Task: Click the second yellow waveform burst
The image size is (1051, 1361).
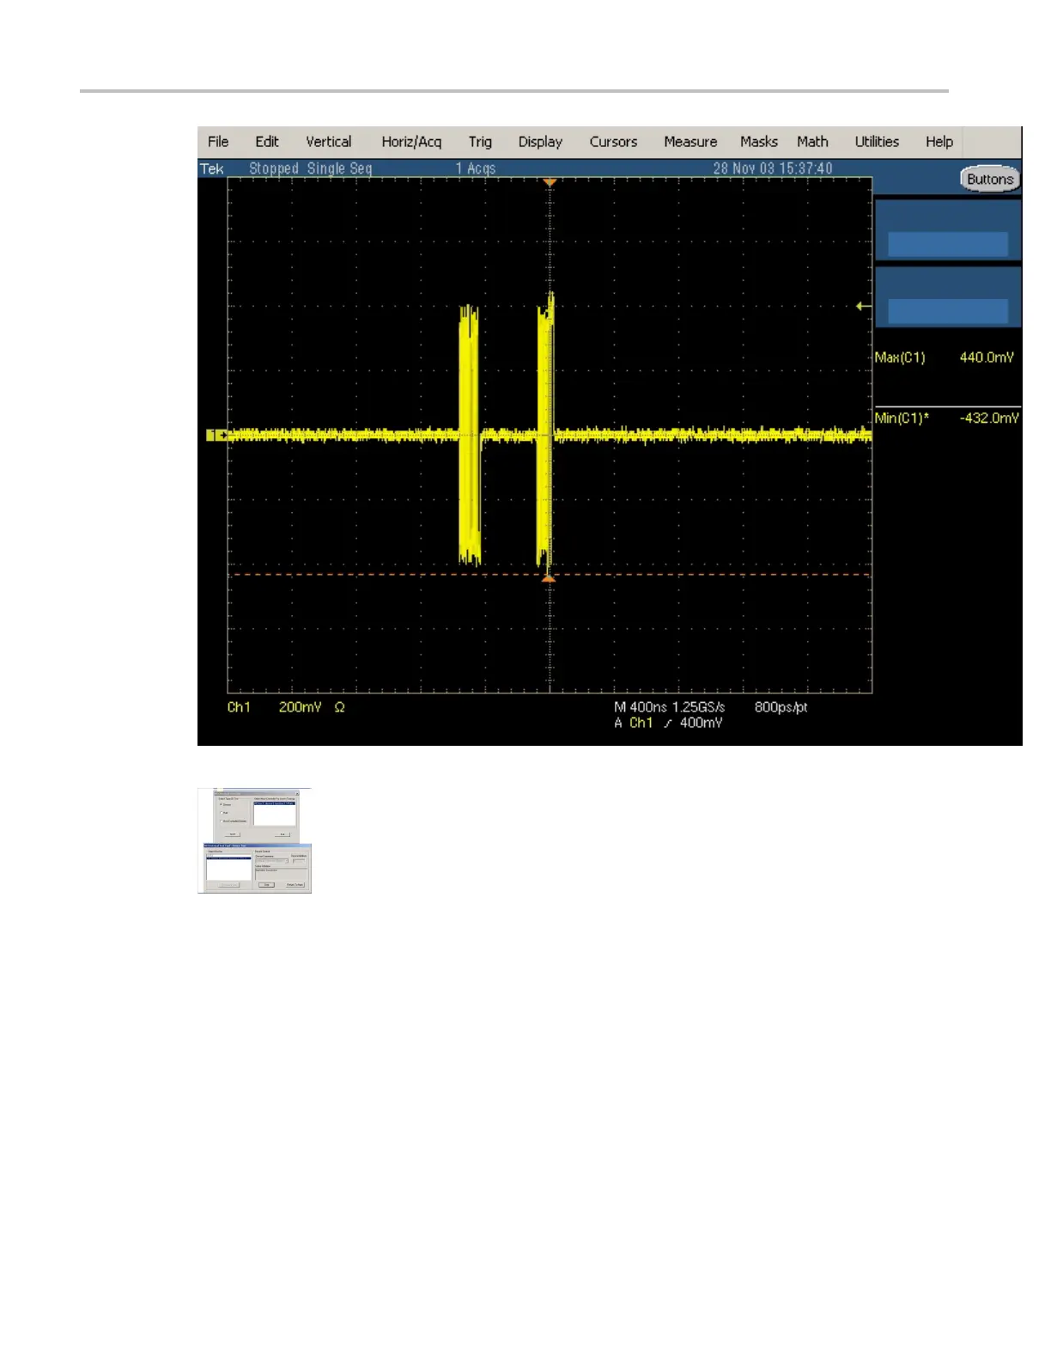Action: [545, 435]
